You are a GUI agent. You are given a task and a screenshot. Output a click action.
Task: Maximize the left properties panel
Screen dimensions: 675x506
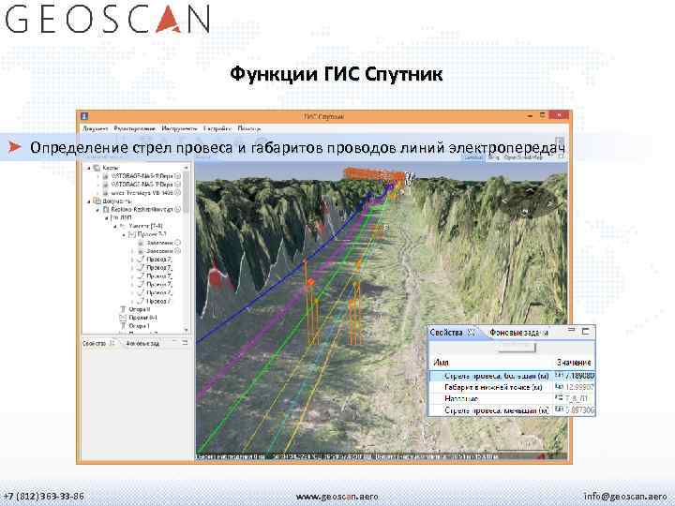click(185, 343)
